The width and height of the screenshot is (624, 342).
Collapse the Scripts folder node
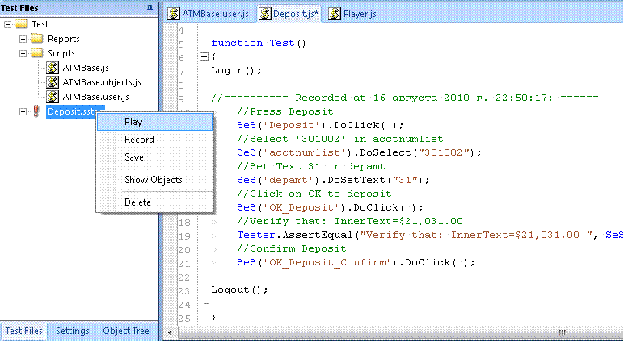23,53
